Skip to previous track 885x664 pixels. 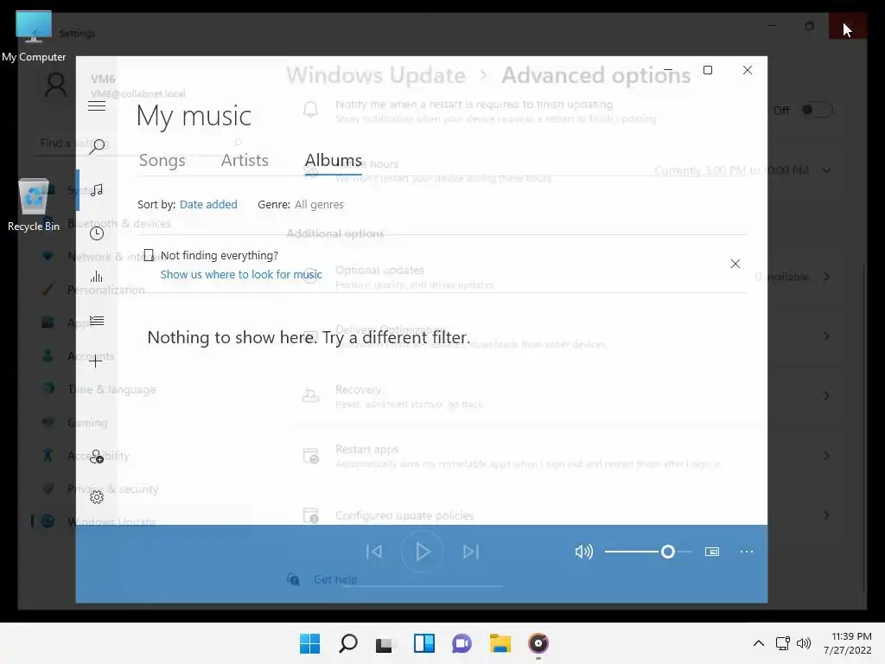374,552
